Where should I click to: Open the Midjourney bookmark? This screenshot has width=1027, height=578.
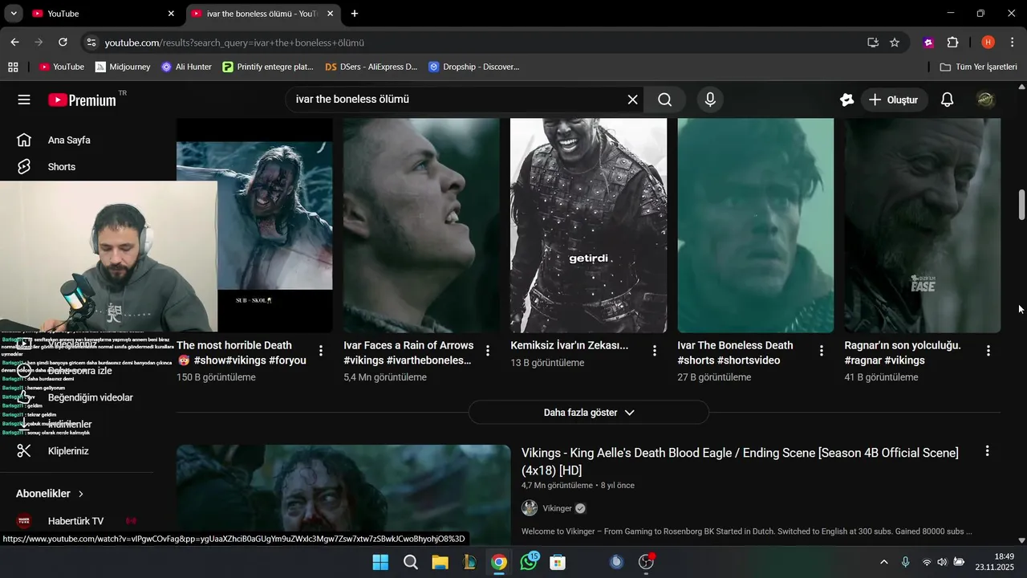tap(123, 67)
